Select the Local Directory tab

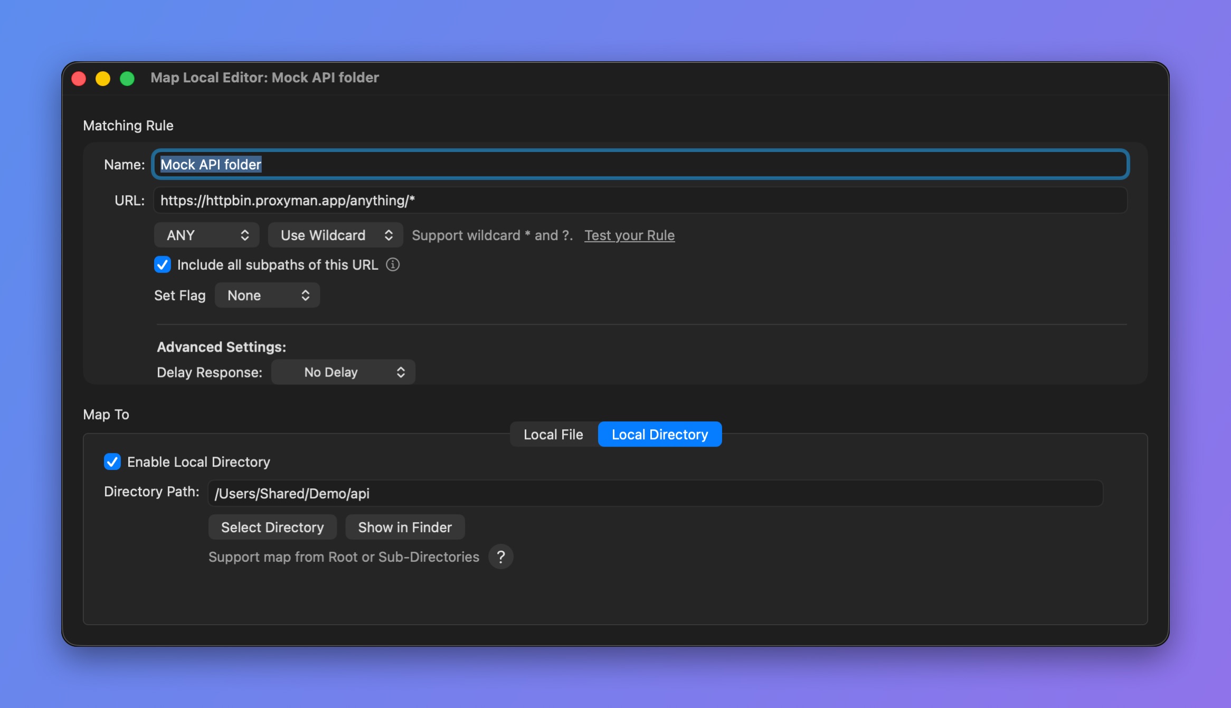[660, 434]
